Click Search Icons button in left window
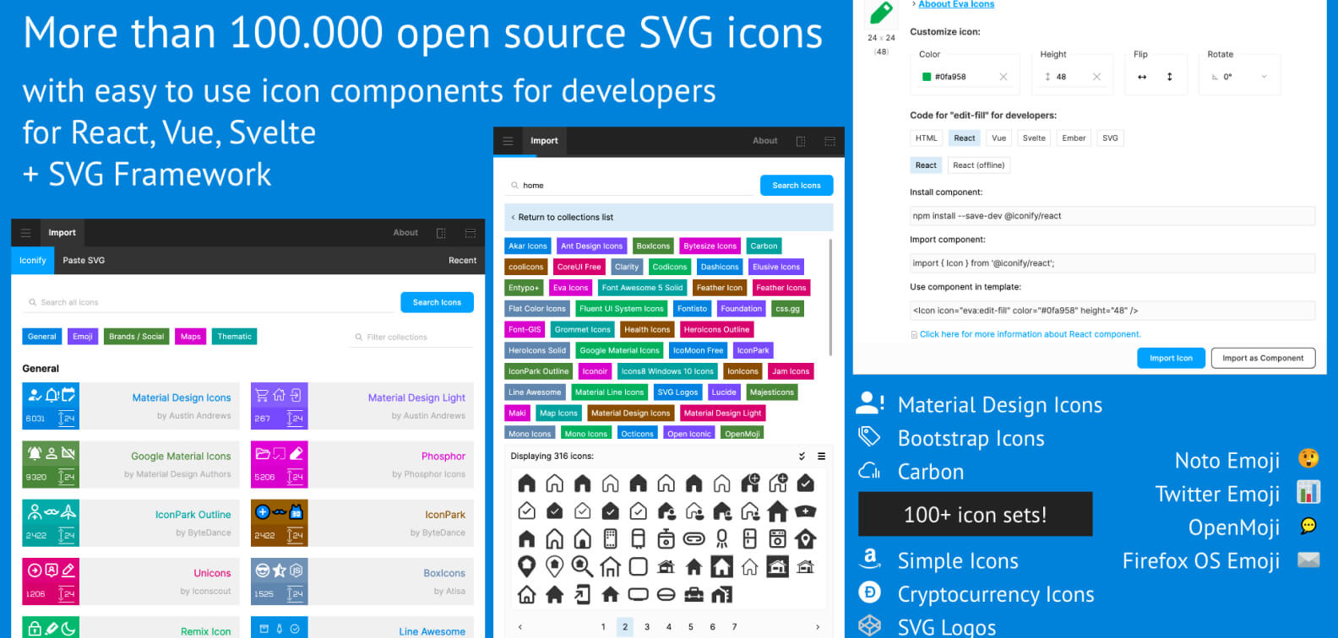Viewport: 1338px width, 638px height. [437, 302]
